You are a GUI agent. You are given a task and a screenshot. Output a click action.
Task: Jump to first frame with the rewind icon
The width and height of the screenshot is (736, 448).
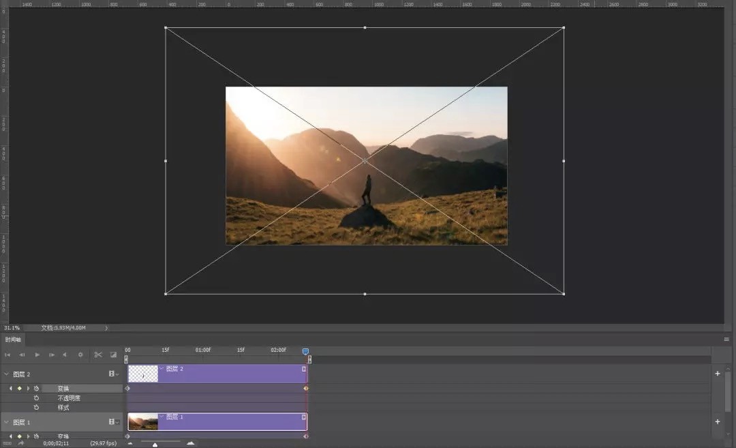8,355
